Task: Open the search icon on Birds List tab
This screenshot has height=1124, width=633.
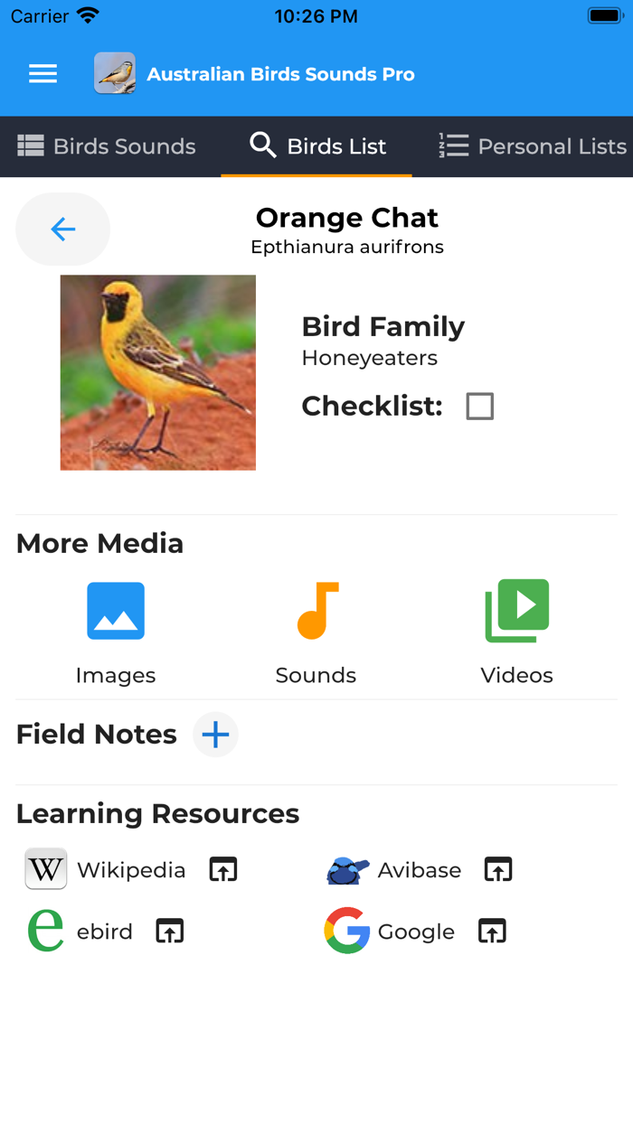Action: coord(261,145)
